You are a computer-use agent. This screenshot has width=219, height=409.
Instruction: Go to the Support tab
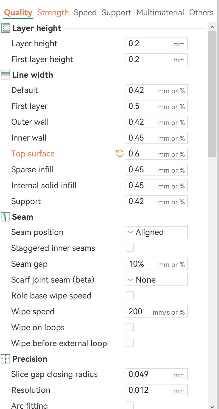coord(116,13)
